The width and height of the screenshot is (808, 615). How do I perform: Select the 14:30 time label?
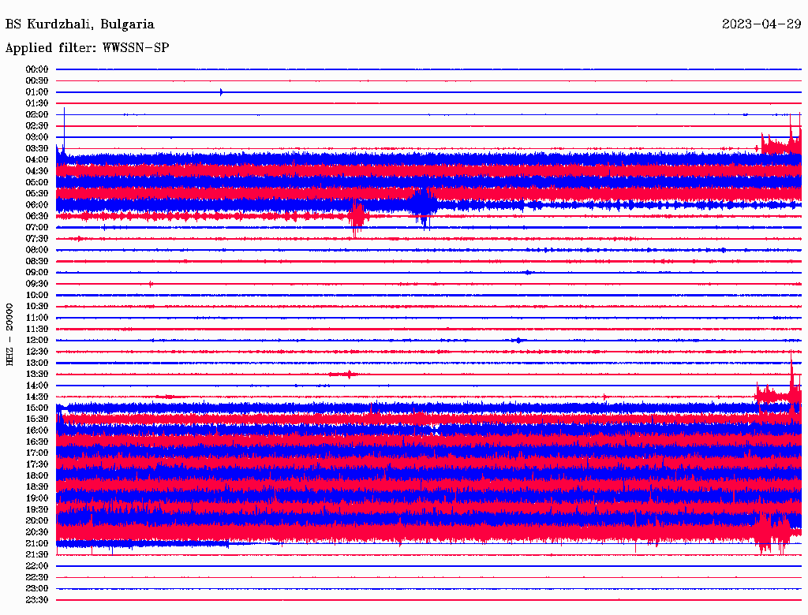click(x=37, y=397)
